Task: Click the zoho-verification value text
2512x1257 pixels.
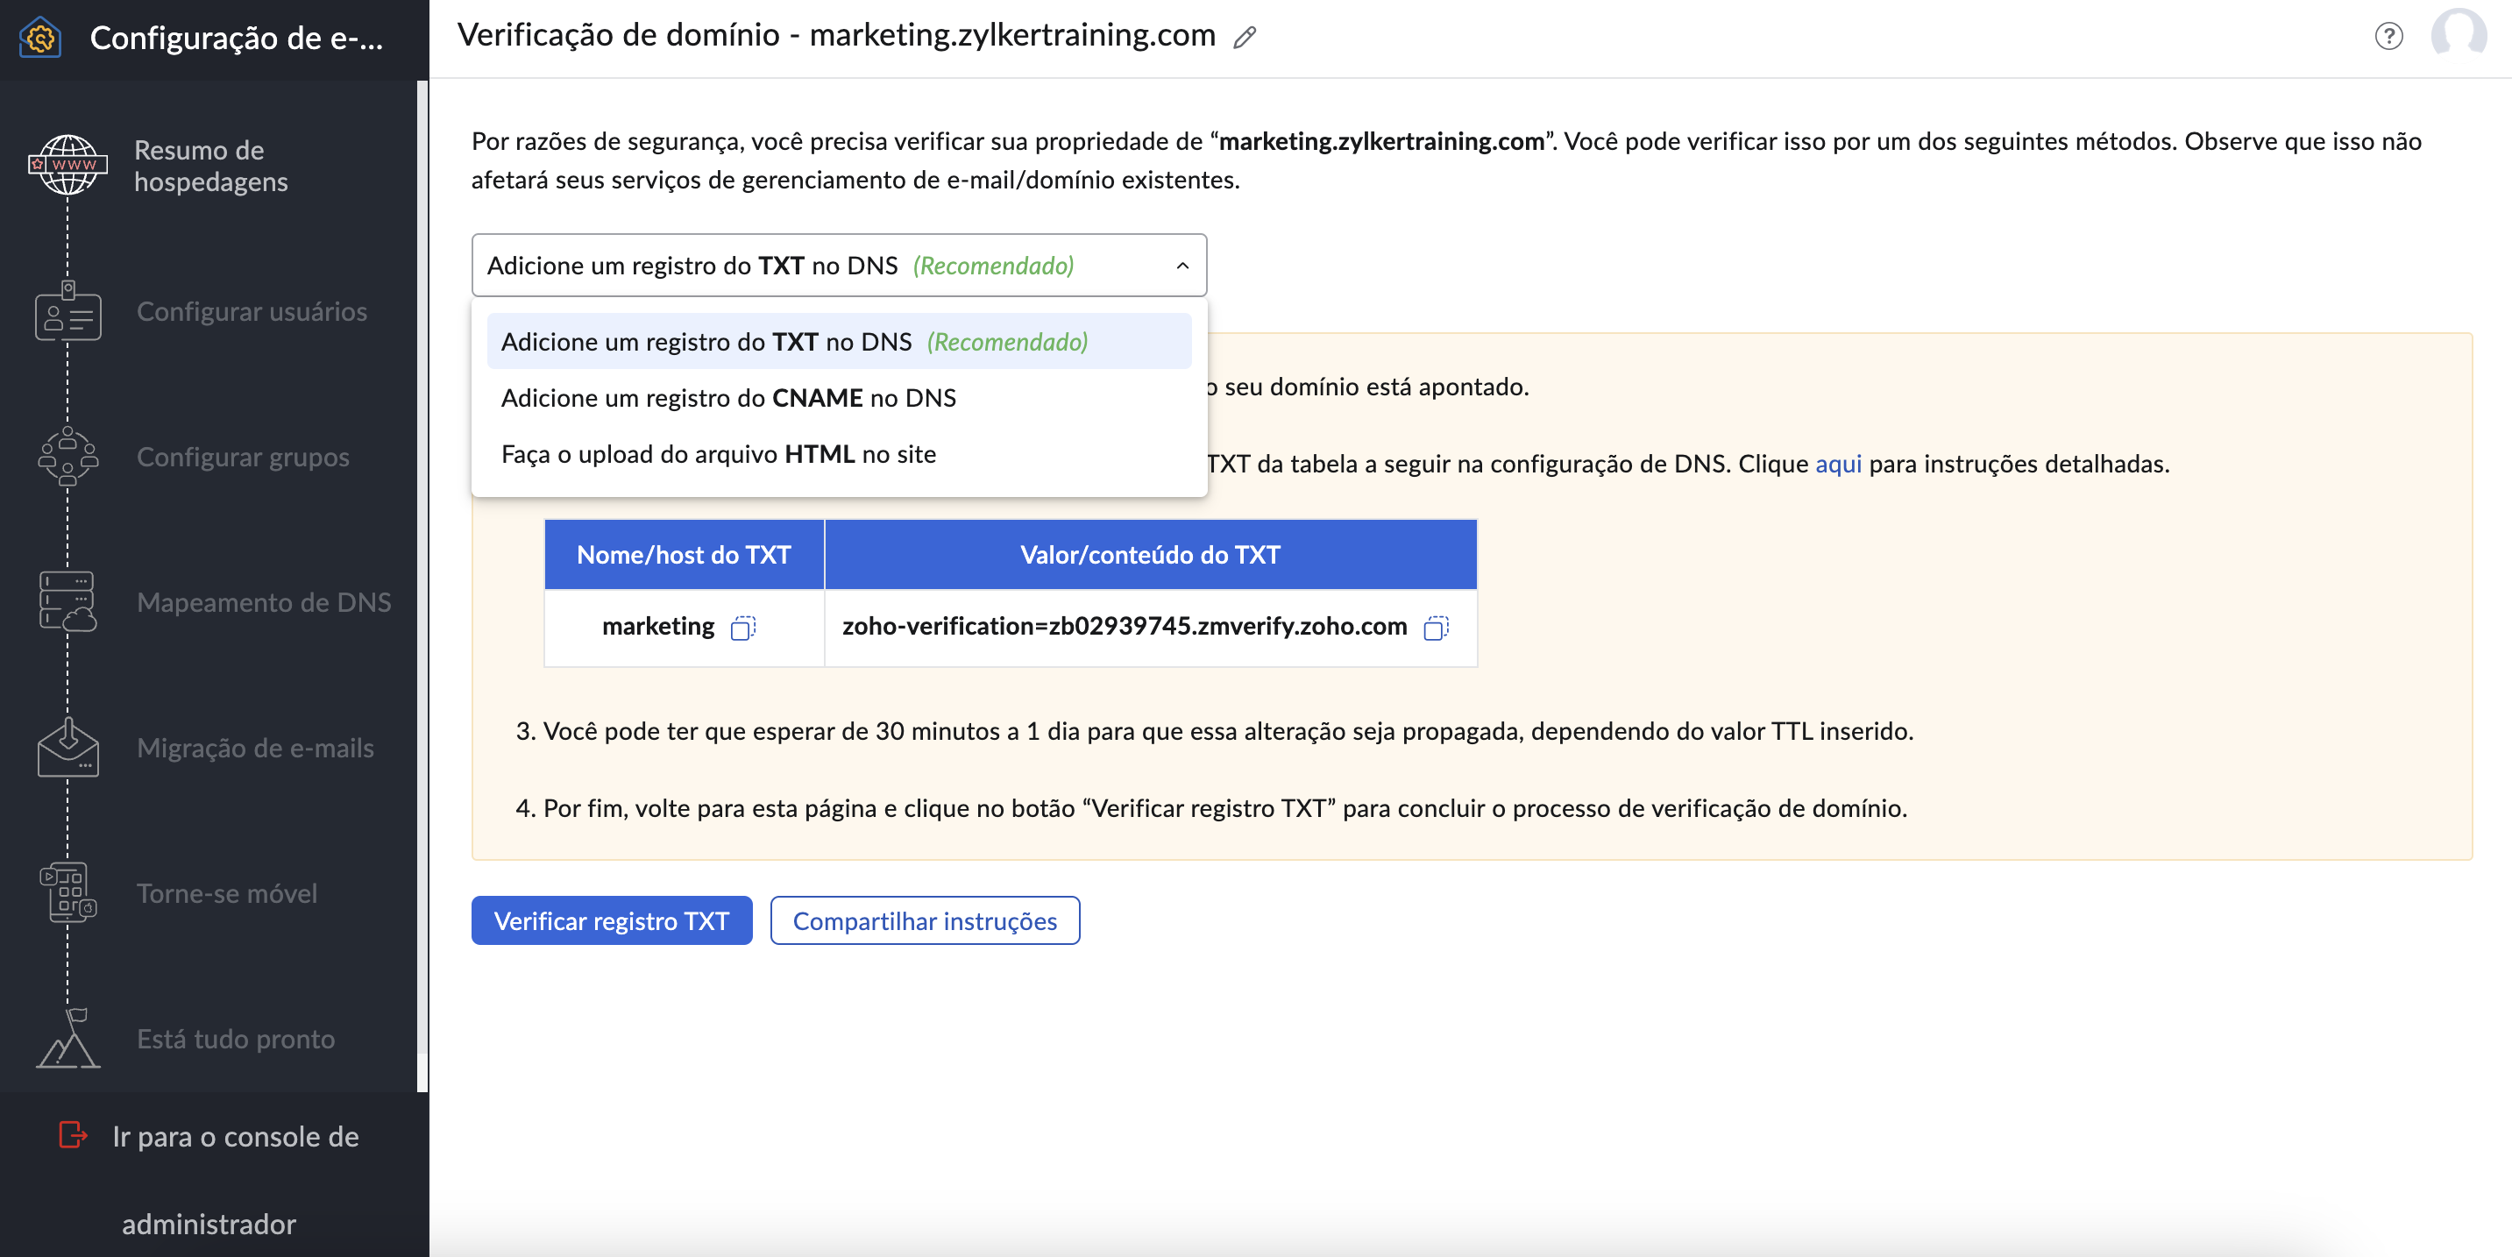Action: pyautogui.click(x=1125, y=626)
